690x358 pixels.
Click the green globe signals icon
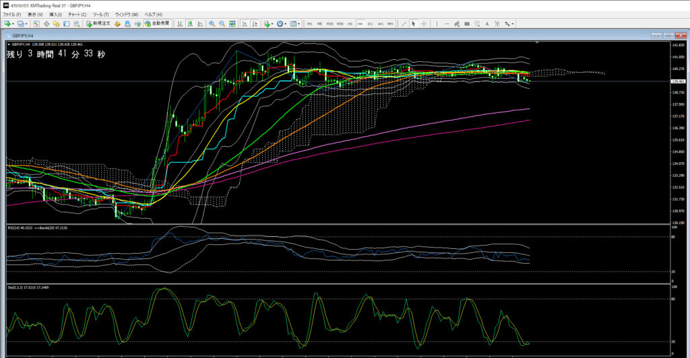137,24
